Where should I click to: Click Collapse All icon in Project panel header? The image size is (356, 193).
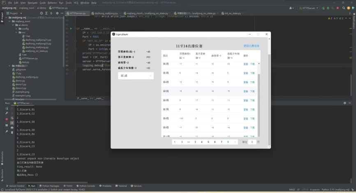coord(51,14)
